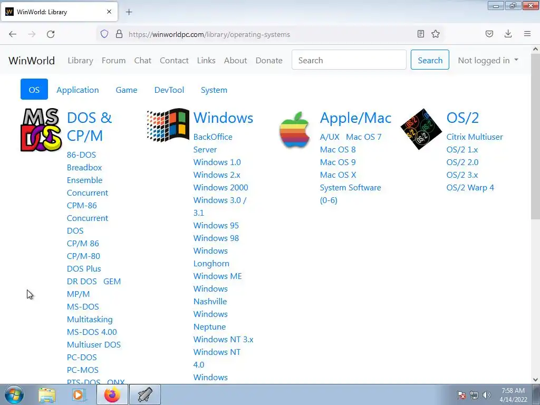The height and width of the screenshot is (405, 540).
Task: Open the About nav menu item
Action: 236,60
